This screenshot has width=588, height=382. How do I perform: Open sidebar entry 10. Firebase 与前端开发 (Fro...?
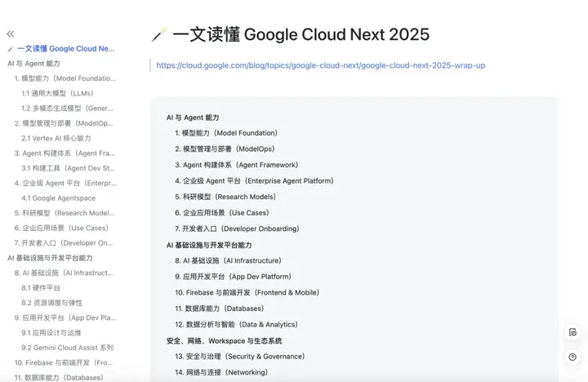point(64,363)
